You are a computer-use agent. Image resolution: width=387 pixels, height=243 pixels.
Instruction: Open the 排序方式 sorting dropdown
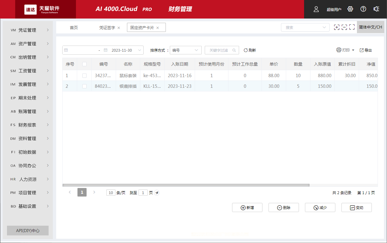185,50
